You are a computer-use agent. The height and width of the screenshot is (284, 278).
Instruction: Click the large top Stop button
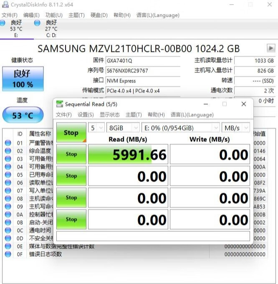tap(71, 132)
